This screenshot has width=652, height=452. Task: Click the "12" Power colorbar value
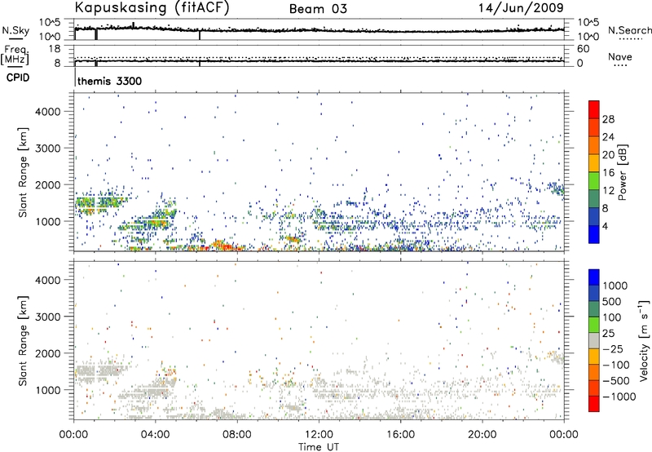point(608,190)
